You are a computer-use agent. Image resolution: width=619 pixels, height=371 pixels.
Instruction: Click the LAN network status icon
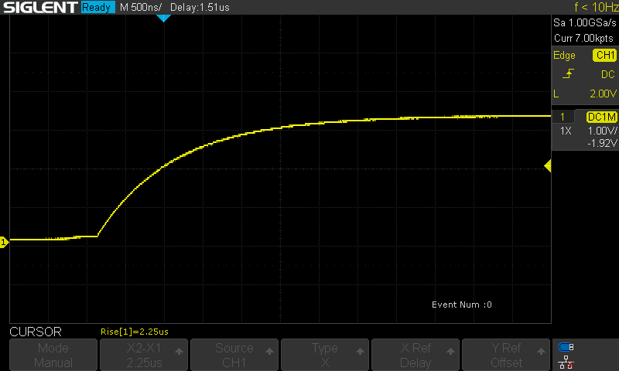click(x=566, y=361)
